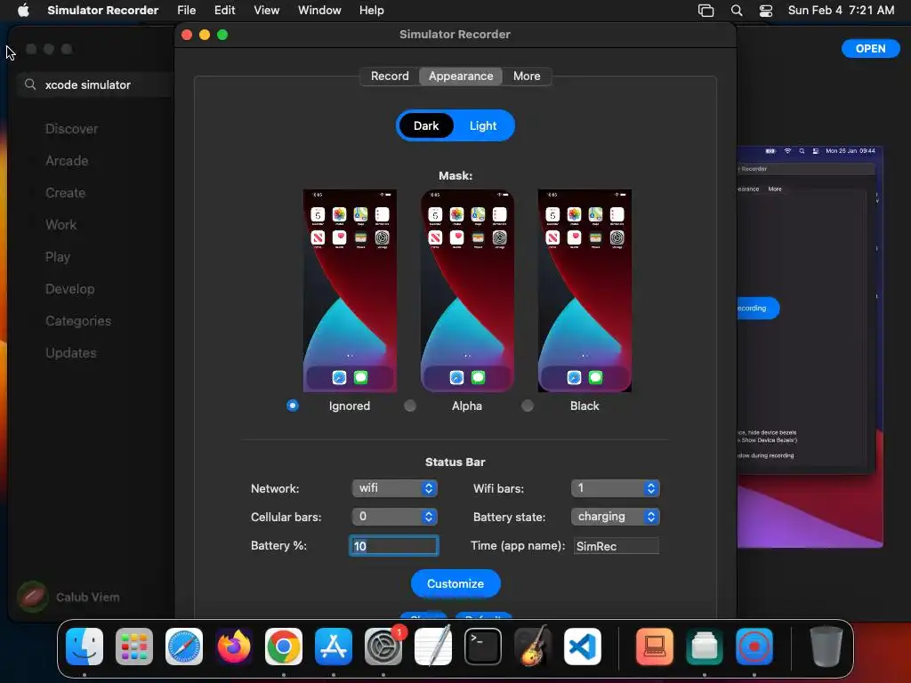
Task: Open the Help menu
Action: [x=371, y=10]
